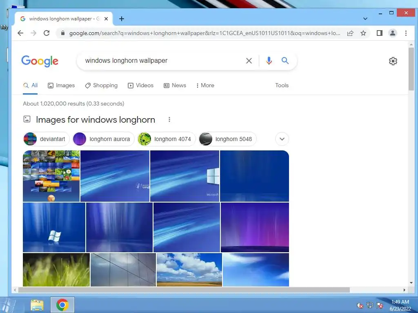Open the thumbnail with white Windows logo

[185, 176]
